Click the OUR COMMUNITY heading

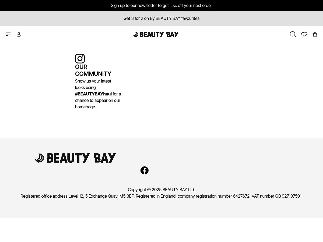93,70
